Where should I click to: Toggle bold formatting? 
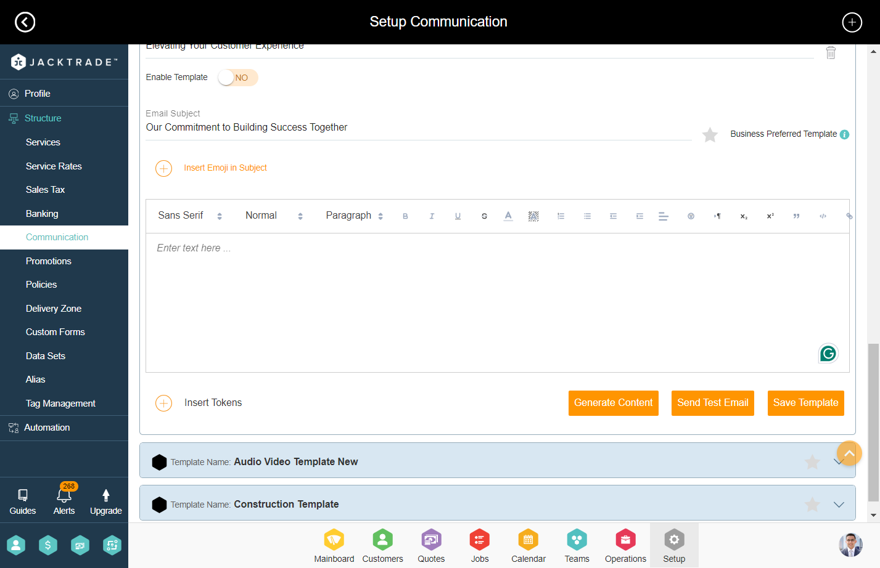(x=405, y=216)
